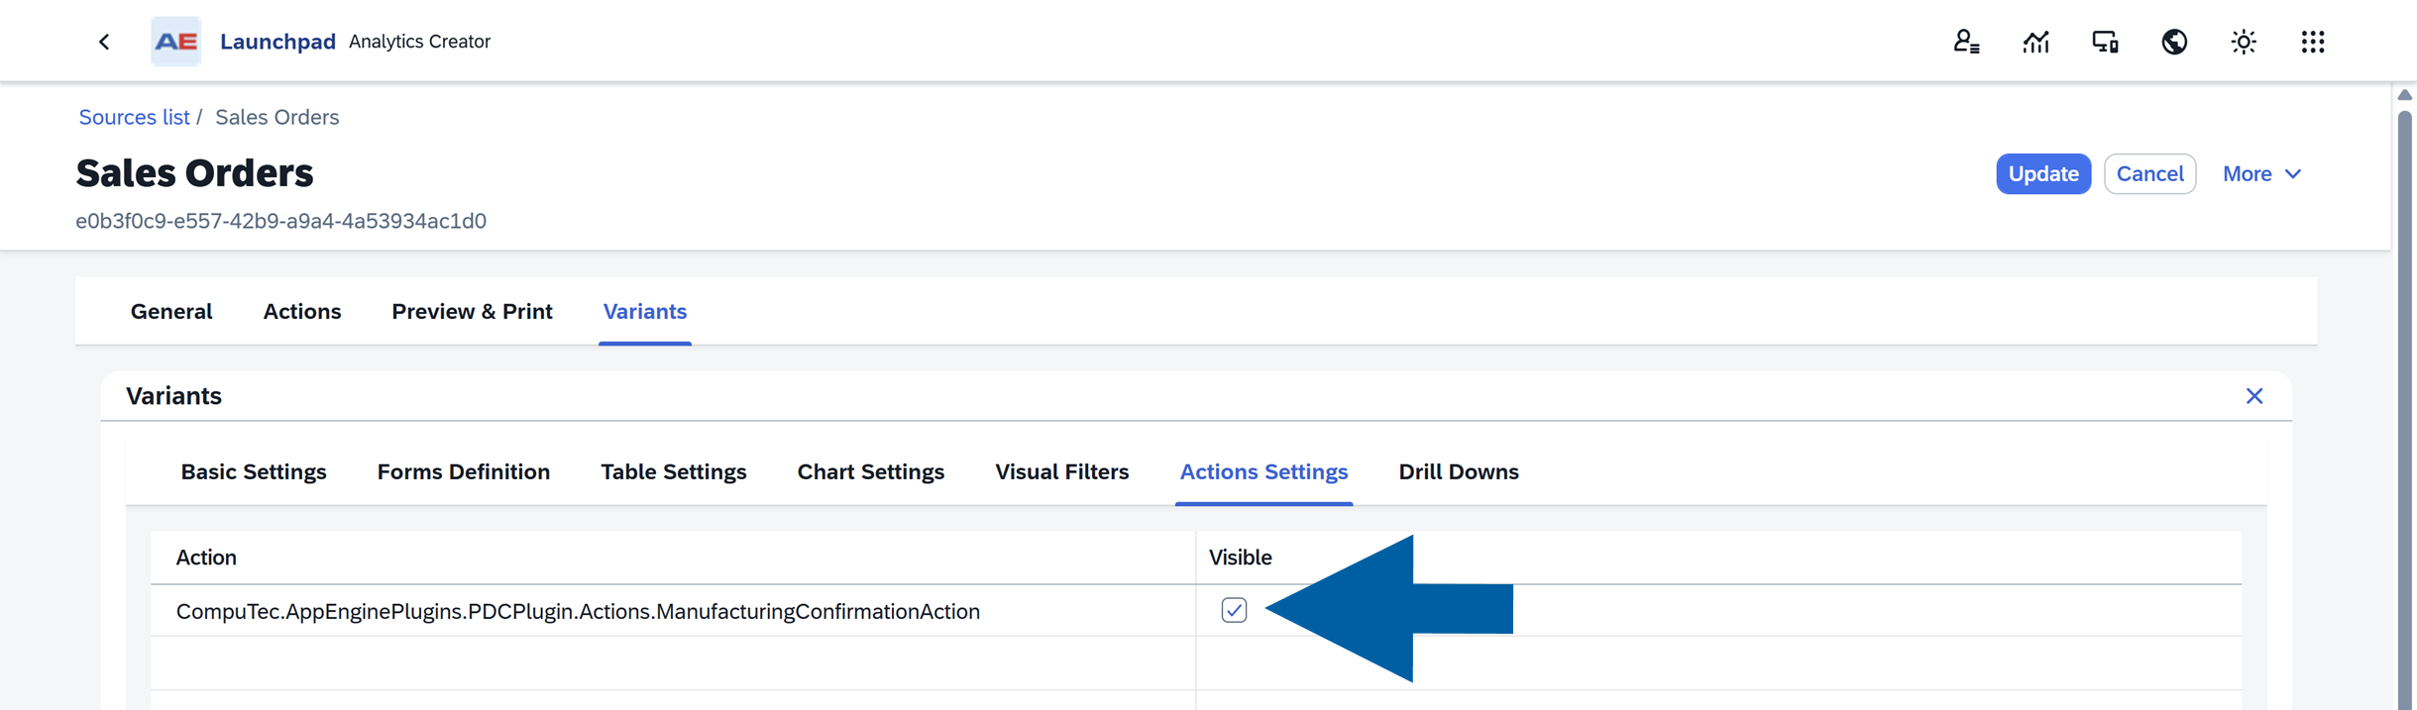Open the Drill Downs sub-tab
Image resolution: width=2417 pixels, height=710 pixels.
tap(1459, 472)
